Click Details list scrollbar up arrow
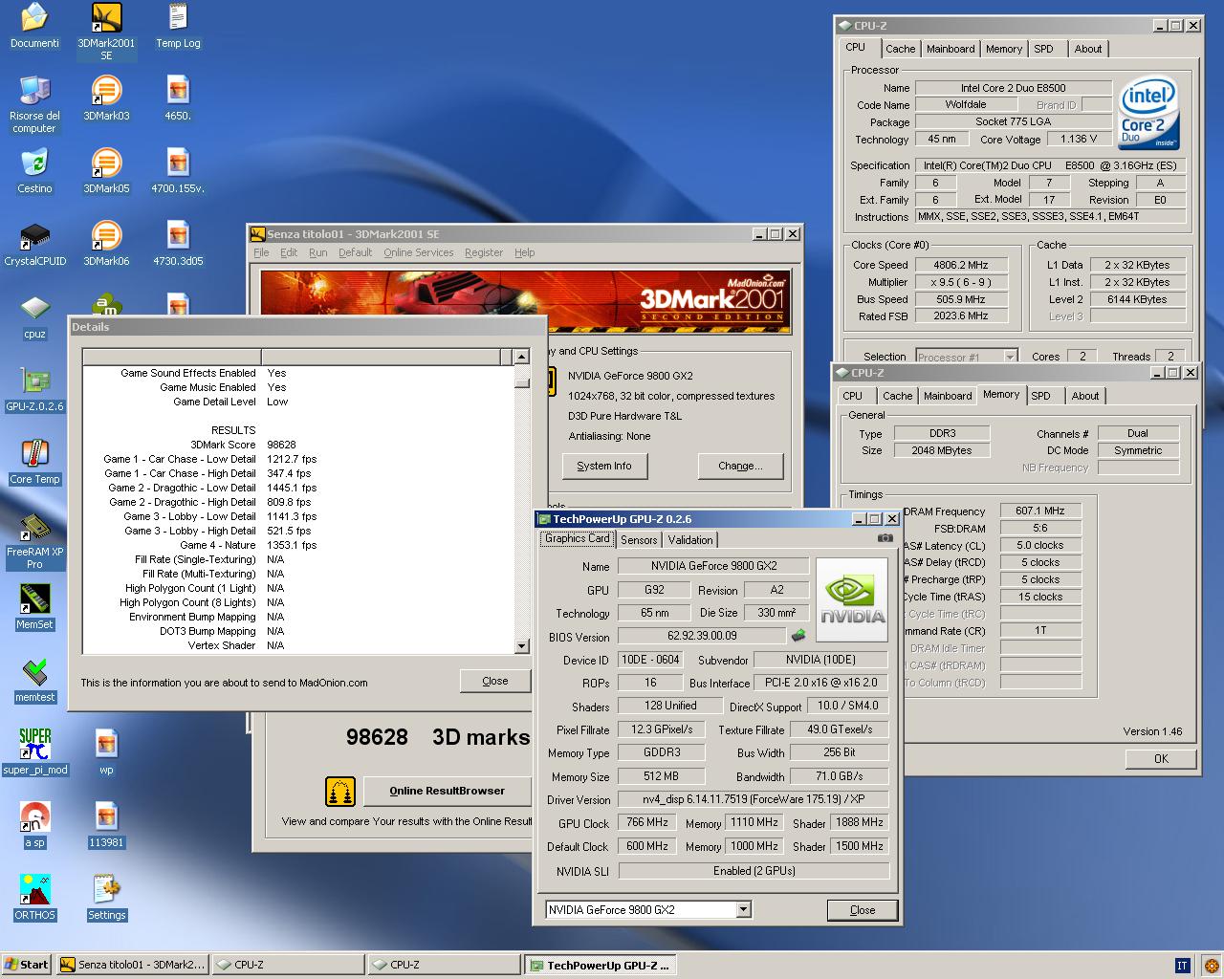1224x979 pixels. (521, 357)
